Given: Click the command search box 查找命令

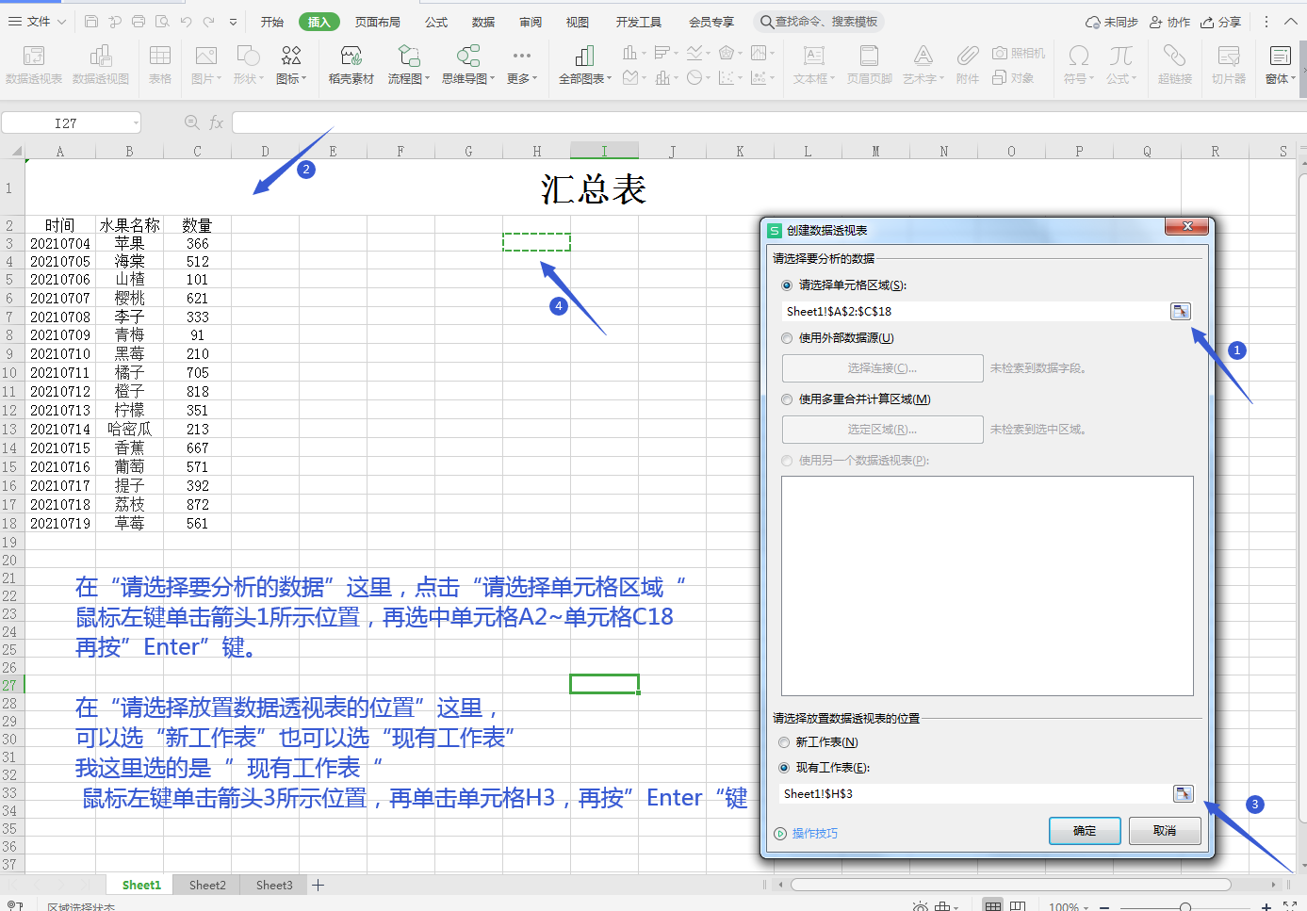Looking at the screenshot, I should 819,22.
